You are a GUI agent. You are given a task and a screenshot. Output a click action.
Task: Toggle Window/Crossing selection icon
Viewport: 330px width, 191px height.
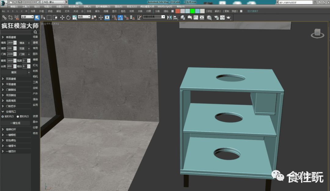[55, 17]
